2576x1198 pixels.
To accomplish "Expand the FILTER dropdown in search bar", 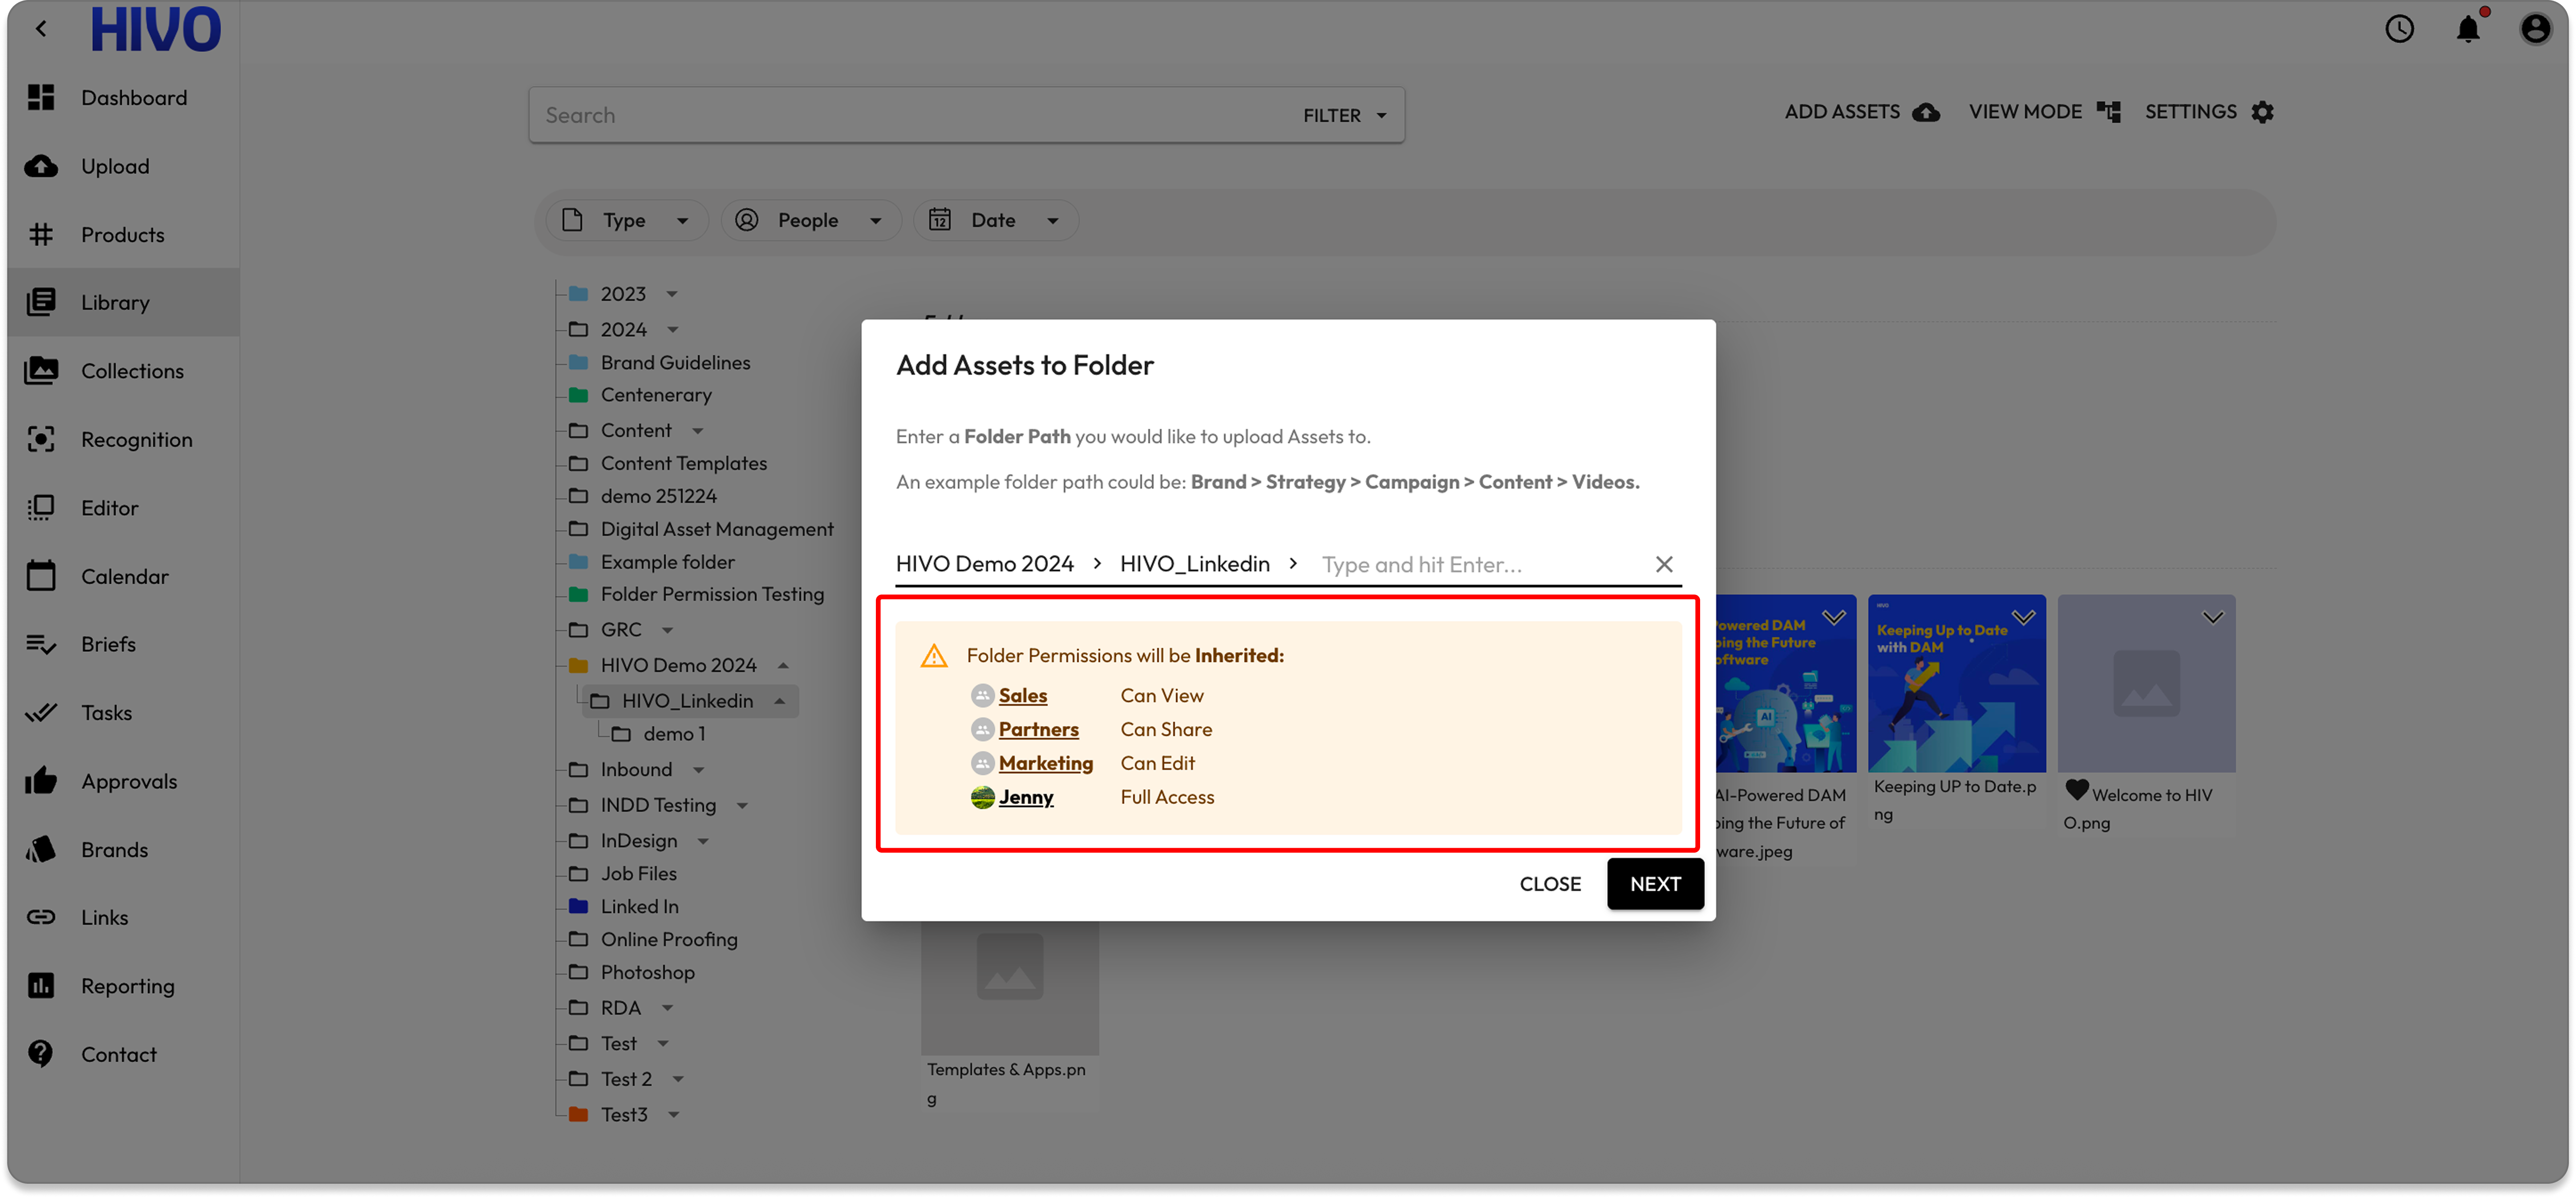I will pos(1344,115).
